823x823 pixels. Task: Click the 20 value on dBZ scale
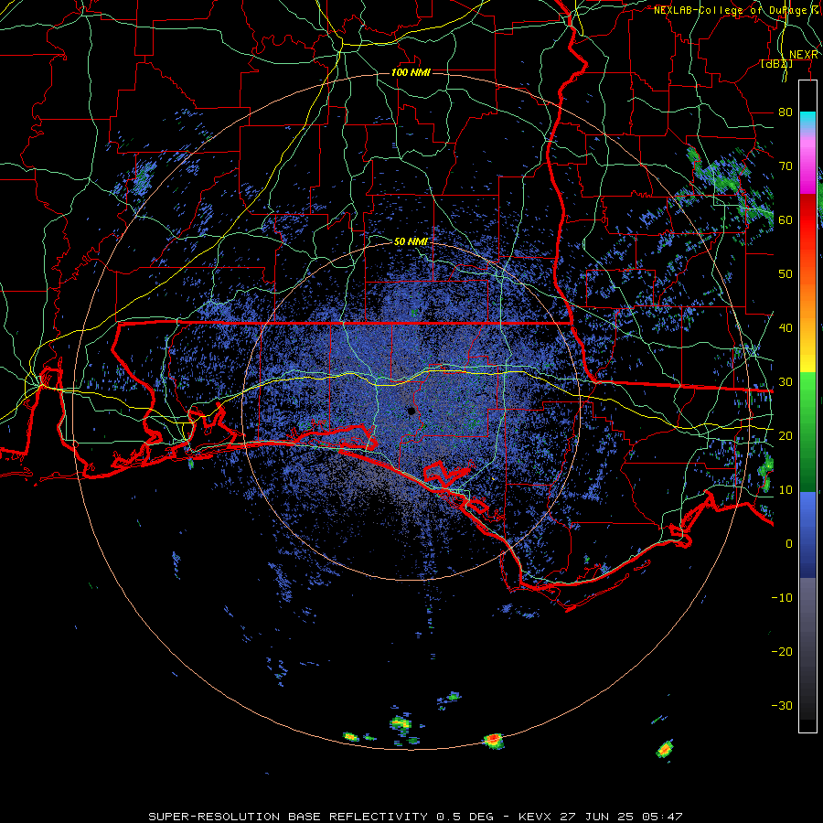[x=786, y=435]
